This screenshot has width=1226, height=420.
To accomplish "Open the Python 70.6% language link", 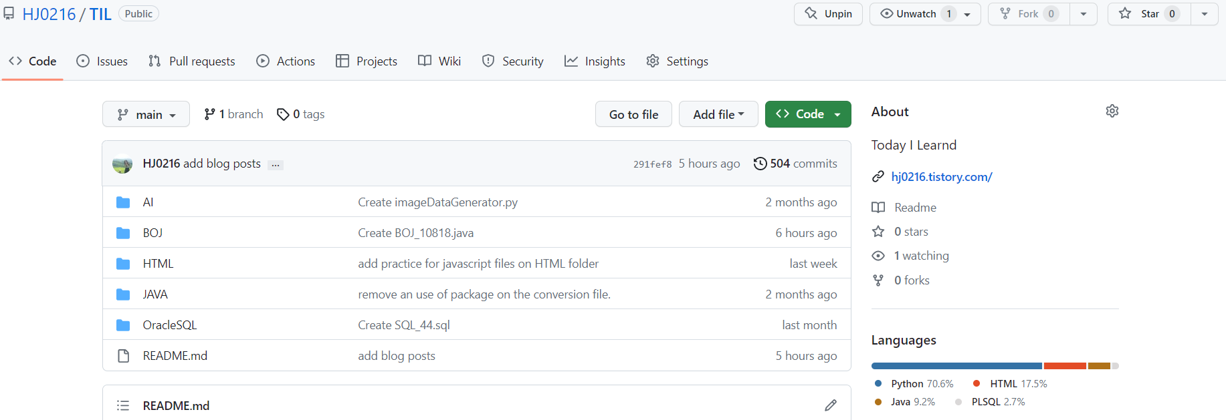I will [x=914, y=384].
